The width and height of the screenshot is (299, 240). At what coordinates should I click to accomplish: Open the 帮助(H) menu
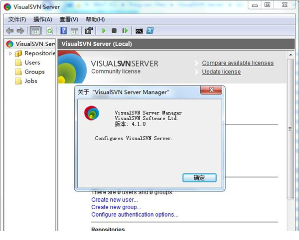tap(95, 19)
